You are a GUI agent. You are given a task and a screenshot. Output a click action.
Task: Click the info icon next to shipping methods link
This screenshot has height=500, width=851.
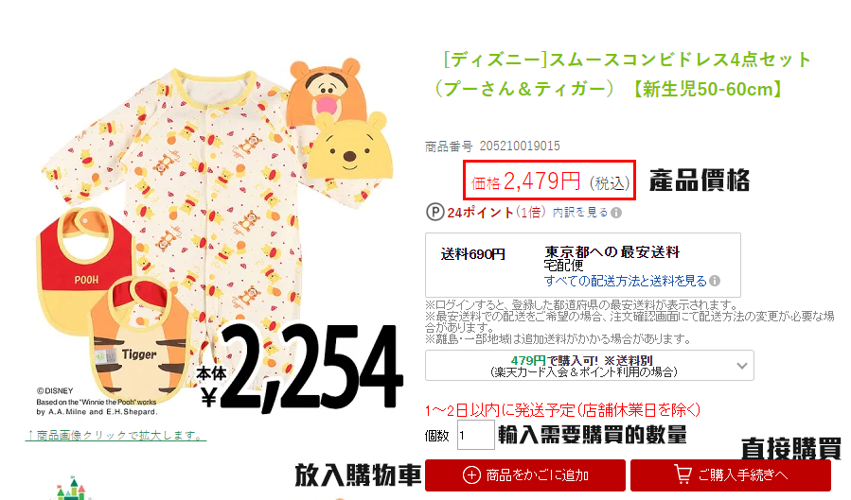click(x=715, y=281)
